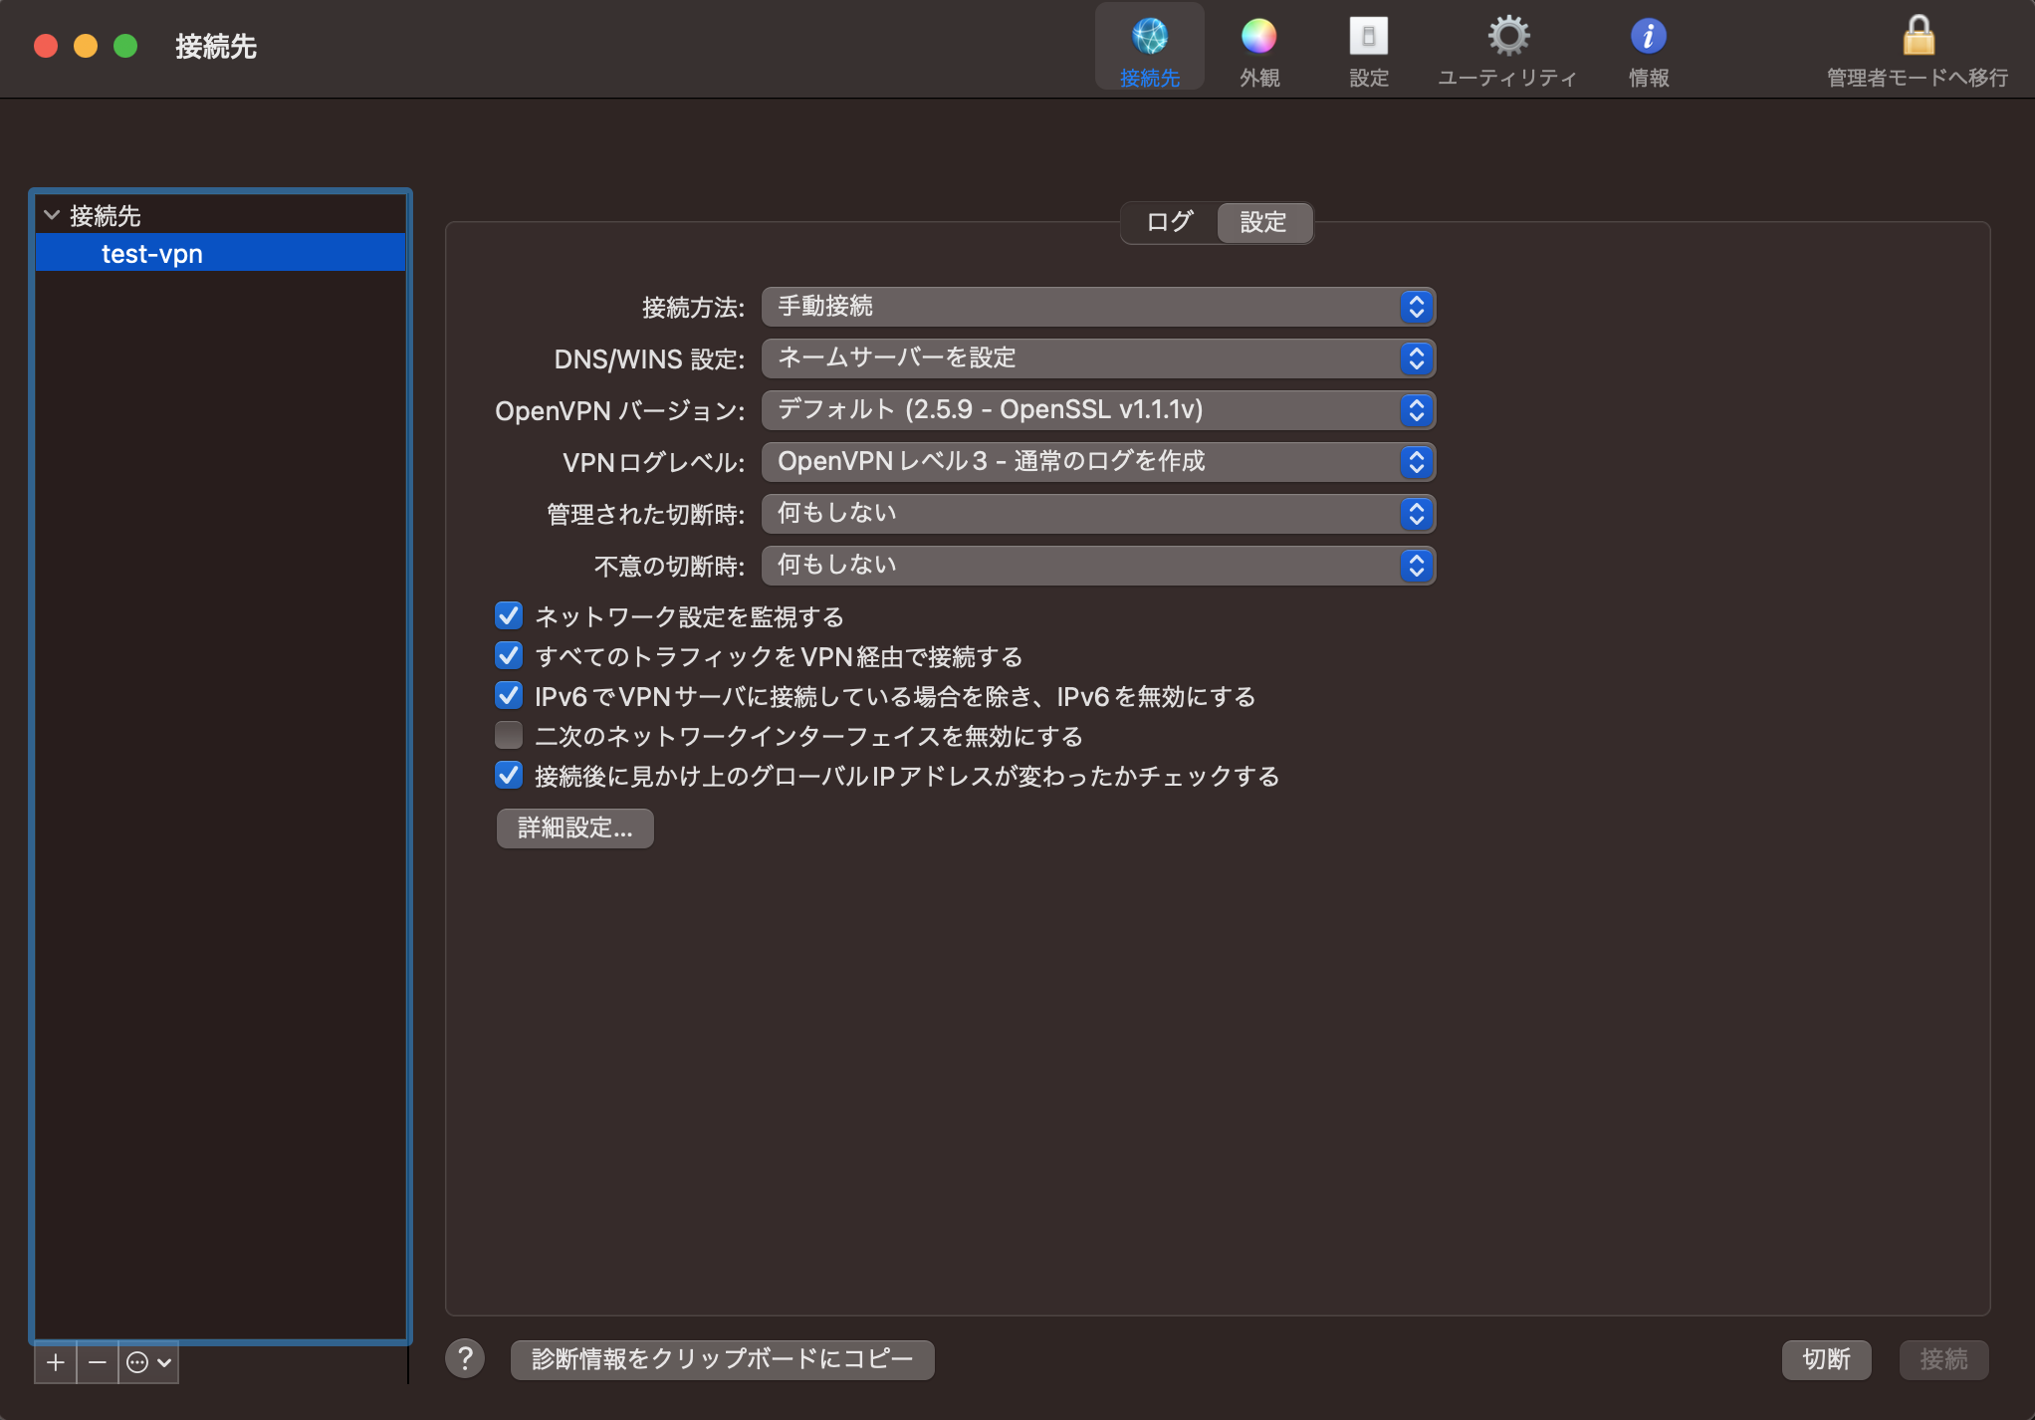2035x1420 pixels.
Task: Open the 外観 (Appearance) toolbar icon
Action: 1258,38
